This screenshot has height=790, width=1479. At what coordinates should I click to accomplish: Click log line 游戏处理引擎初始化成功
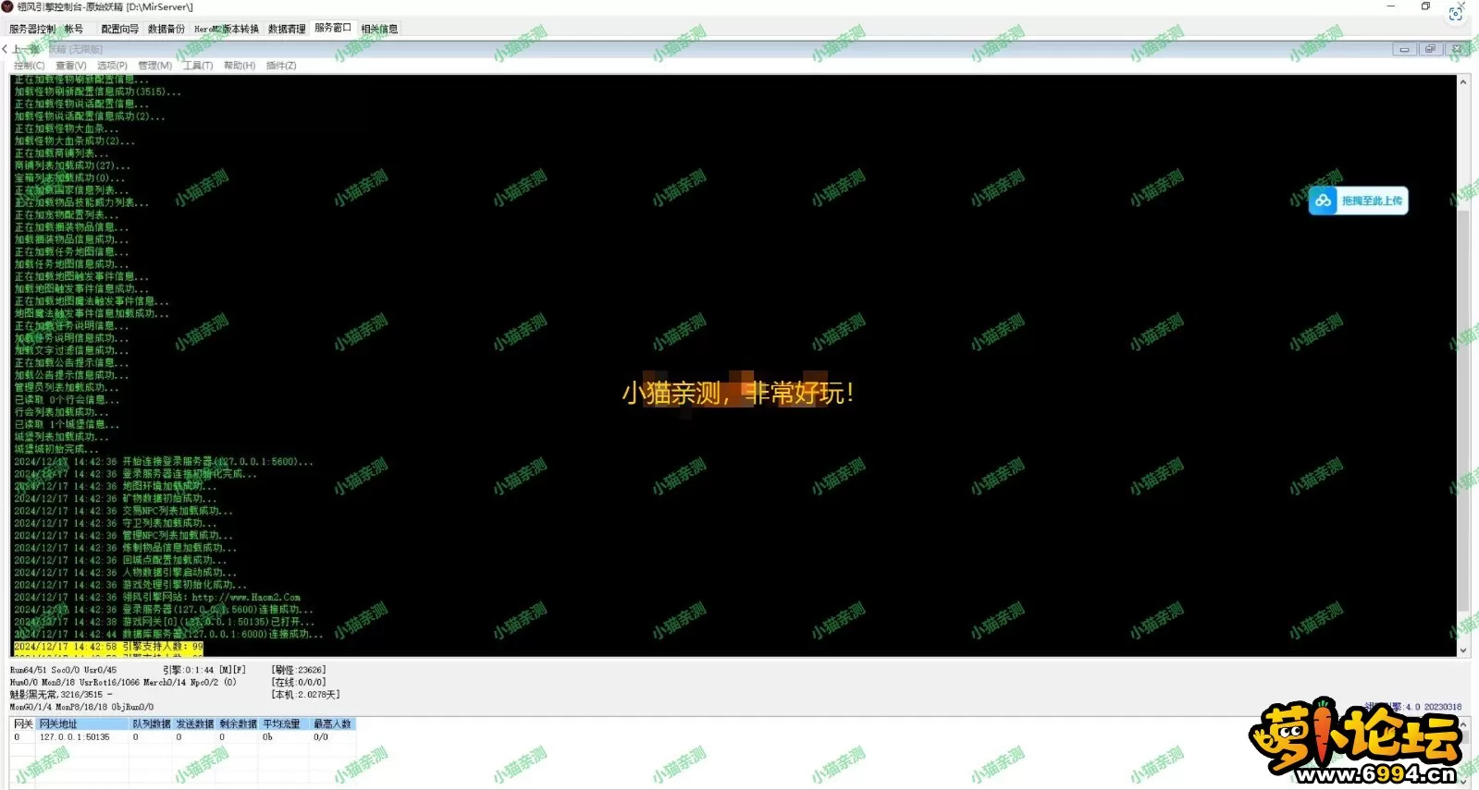(x=130, y=585)
